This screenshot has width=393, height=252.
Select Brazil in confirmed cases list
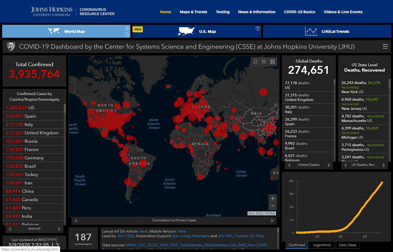click(x=33, y=166)
